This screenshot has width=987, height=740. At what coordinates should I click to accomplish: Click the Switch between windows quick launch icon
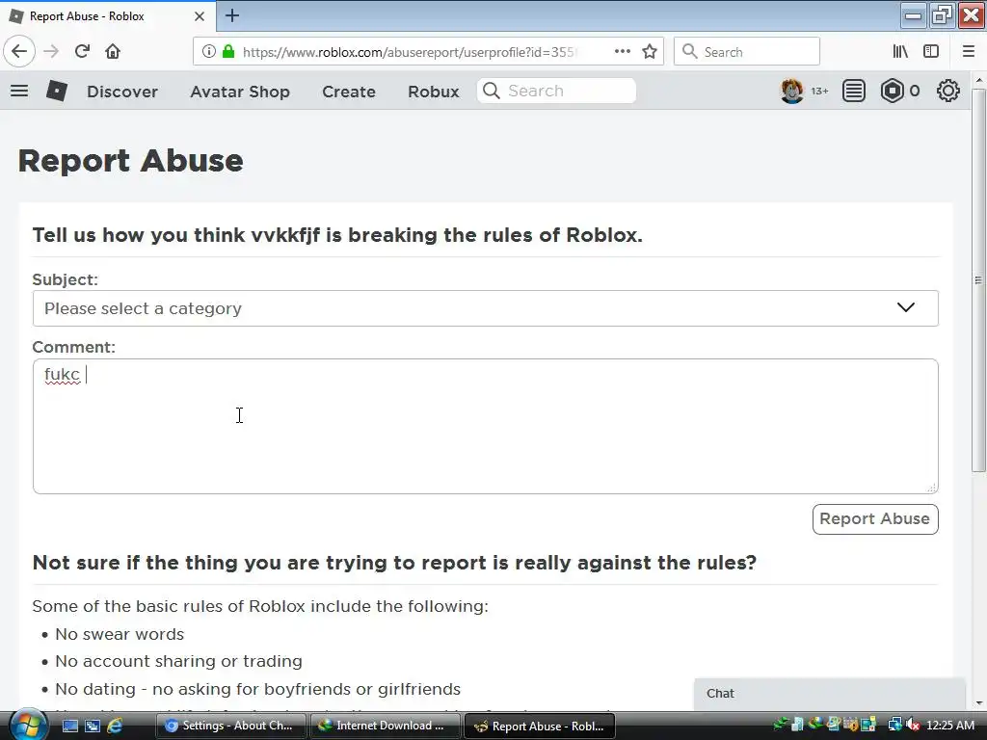tap(93, 726)
